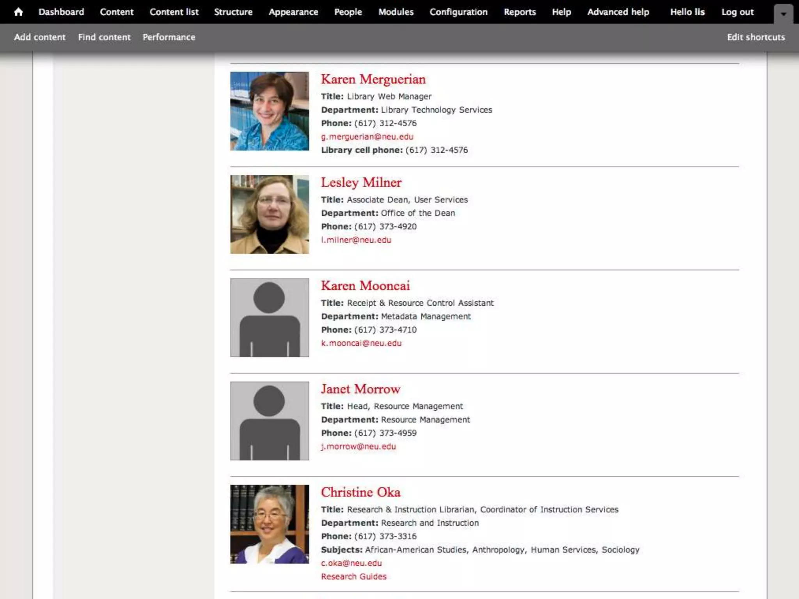Click Add content shortcut
The height and width of the screenshot is (599, 799).
coord(40,37)
